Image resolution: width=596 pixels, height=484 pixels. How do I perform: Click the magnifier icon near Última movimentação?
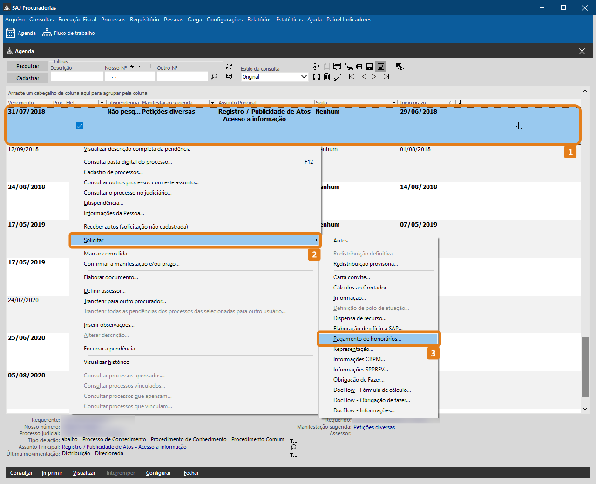tap(293, 447)
